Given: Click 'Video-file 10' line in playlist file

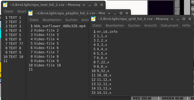Looking at the screenshot, I should [x=47, y=65].
